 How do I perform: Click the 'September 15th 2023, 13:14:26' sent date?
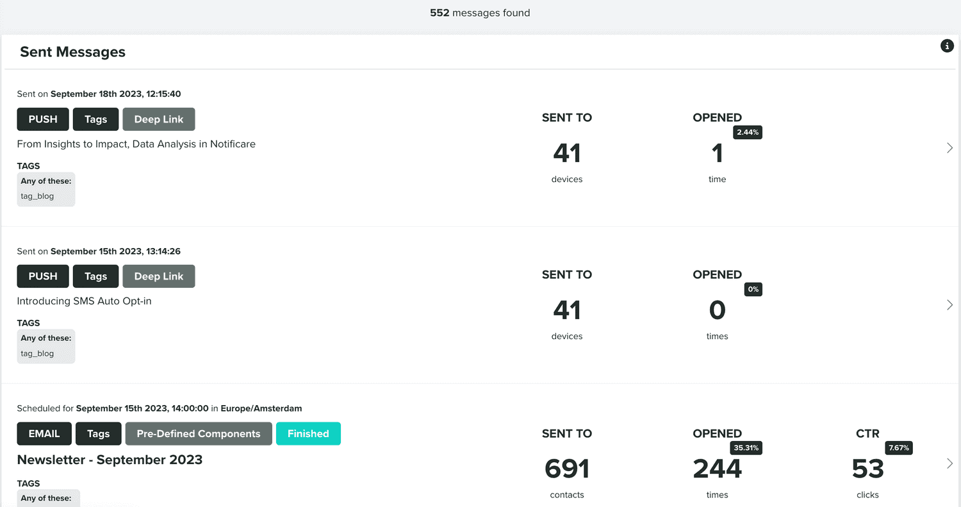pos(115,251)
